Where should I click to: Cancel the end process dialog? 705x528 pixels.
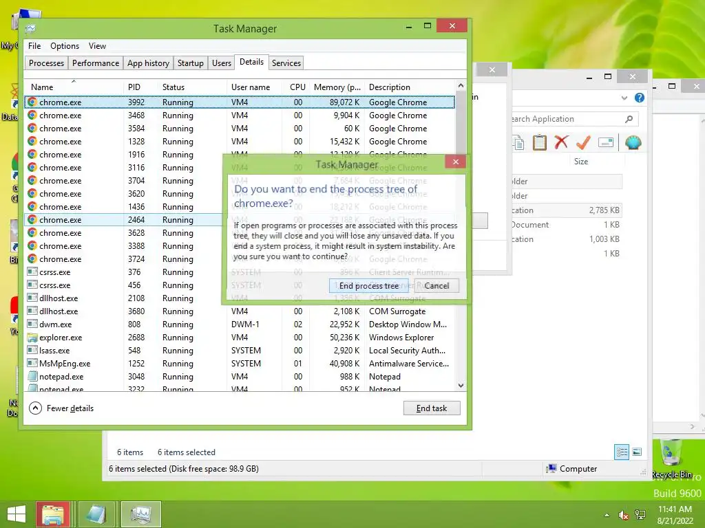pos(436,285)
